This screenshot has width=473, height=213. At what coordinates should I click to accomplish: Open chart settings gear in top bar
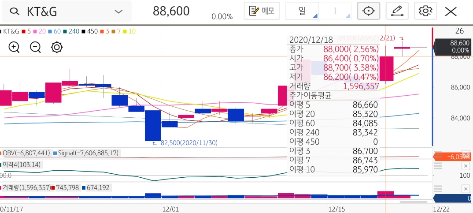(x=425, y=11)
